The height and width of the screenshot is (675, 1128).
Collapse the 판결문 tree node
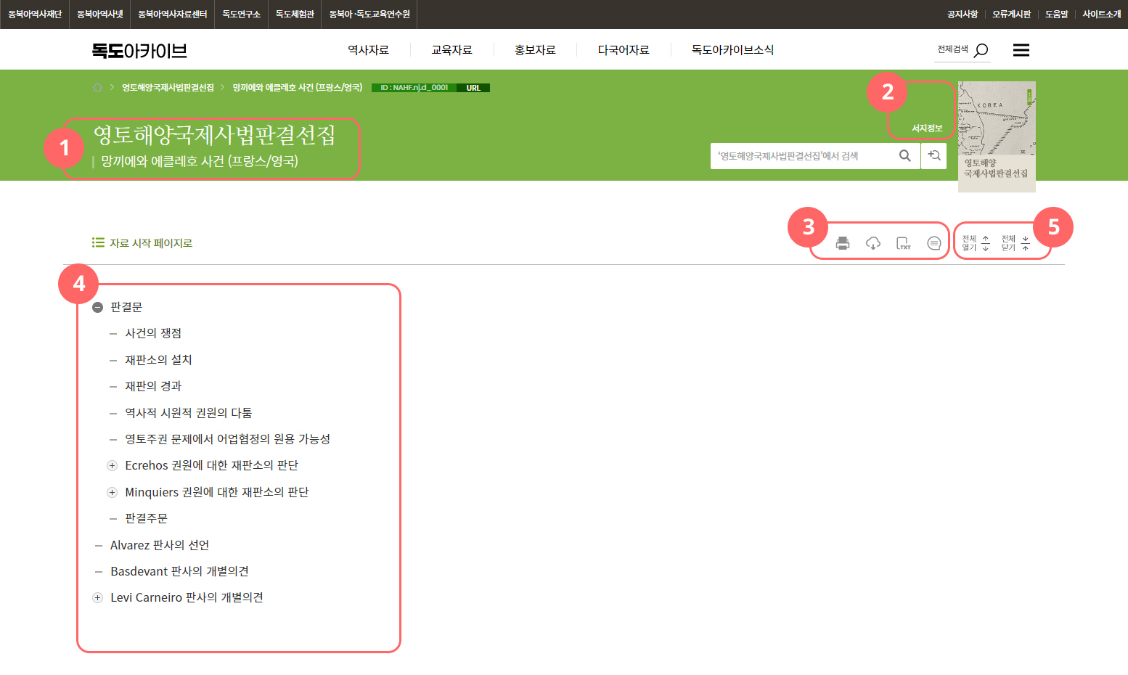98,306
